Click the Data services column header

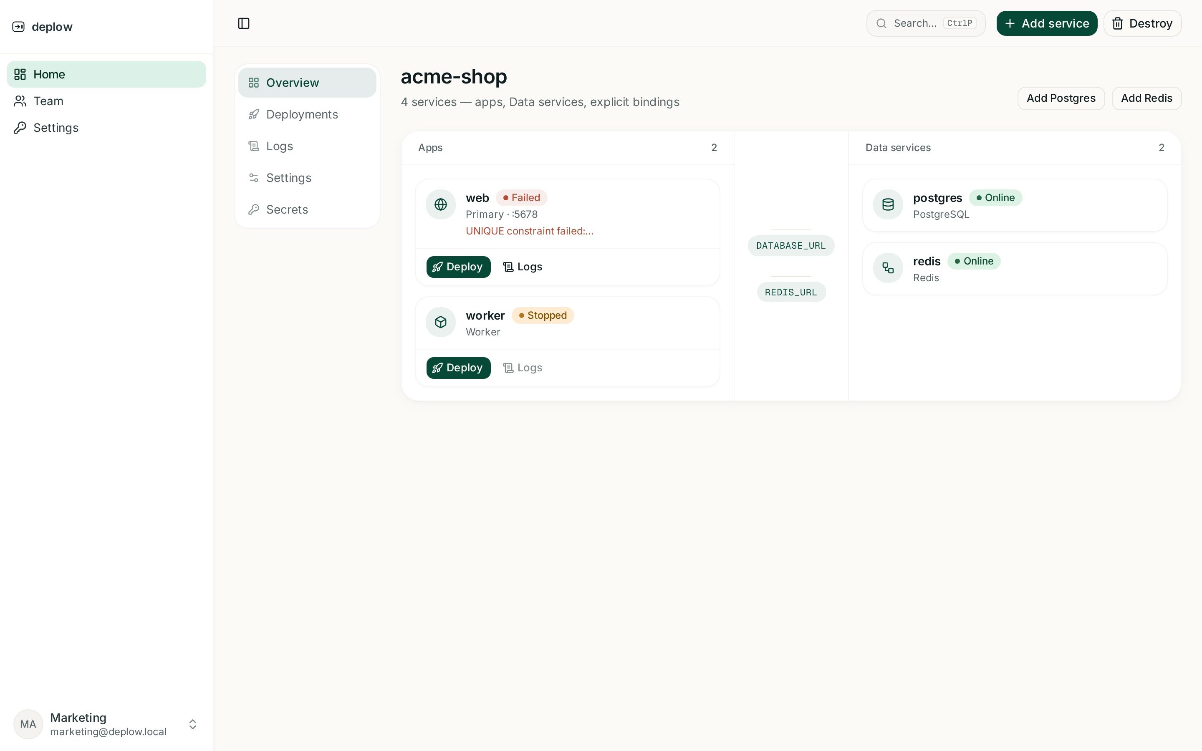898,148
